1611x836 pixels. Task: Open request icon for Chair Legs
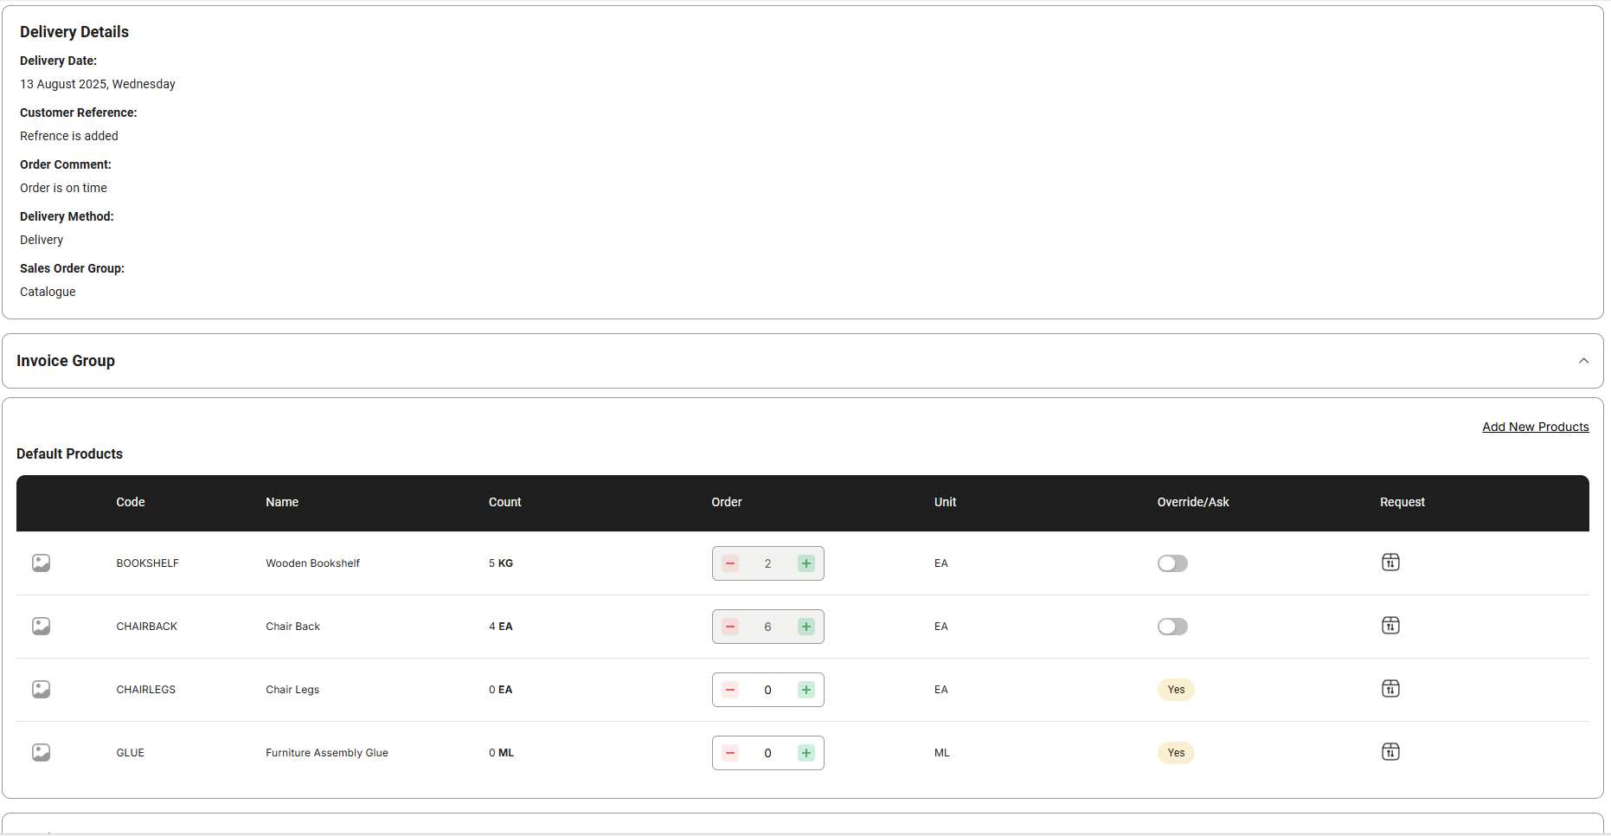1390,689
